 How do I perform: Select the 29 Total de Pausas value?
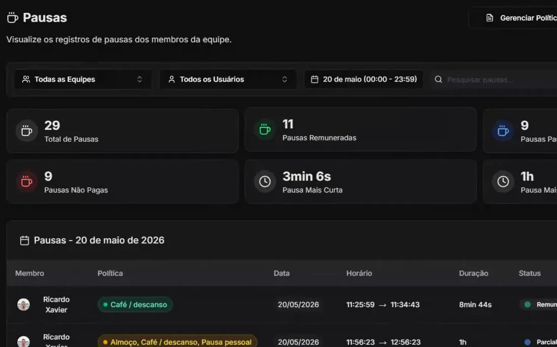coord(52,125)
